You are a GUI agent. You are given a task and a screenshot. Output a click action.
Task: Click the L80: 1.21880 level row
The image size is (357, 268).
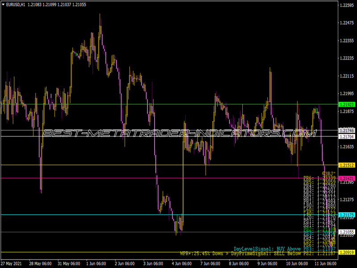point(320,205)
